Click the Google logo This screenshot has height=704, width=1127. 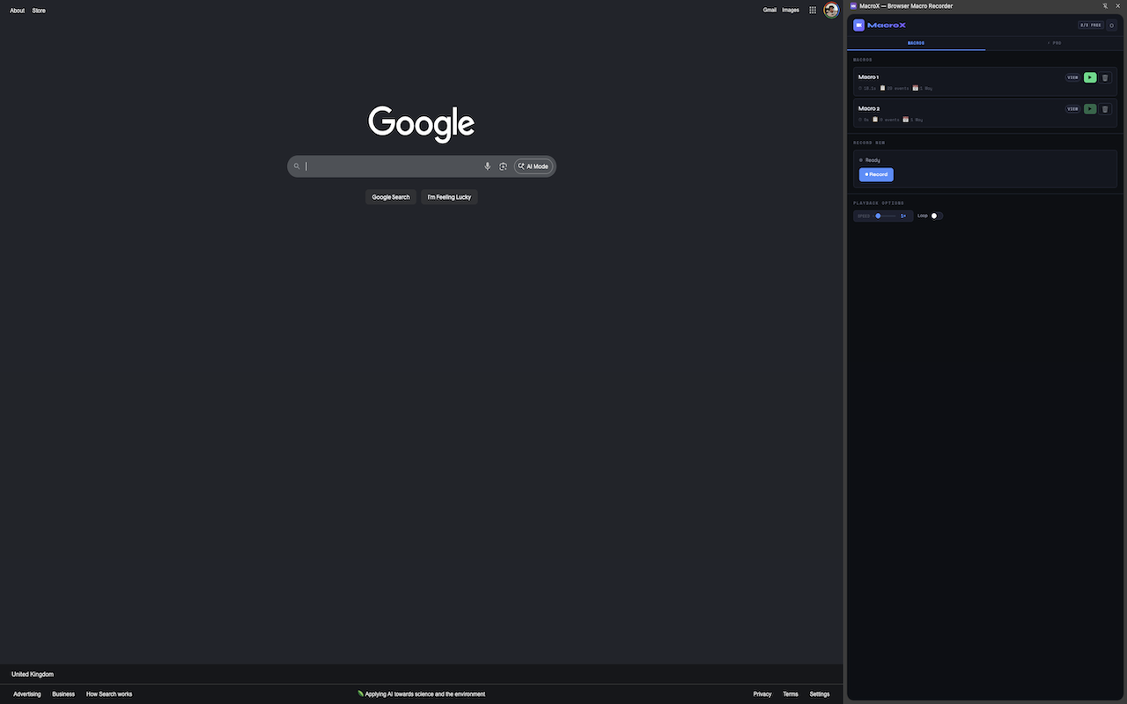[x=422, y=124]
